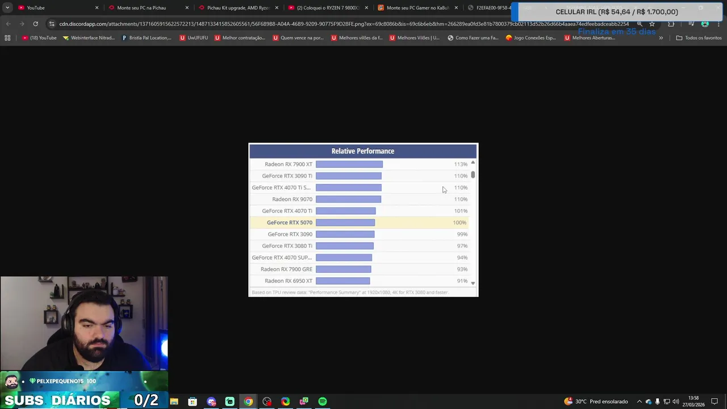This screenshot has width=727, height=409.
Task: Open the media controls icon in toolbar
Action: click(x=691, y=24)
